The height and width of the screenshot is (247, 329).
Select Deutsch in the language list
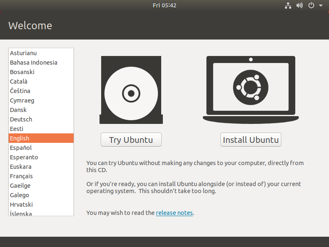(21, 119)
